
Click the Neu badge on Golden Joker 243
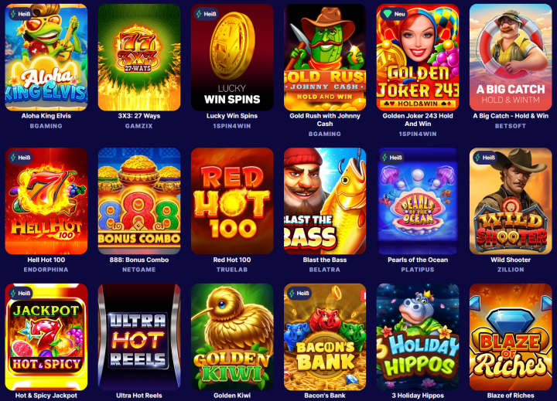click(394, 14)
